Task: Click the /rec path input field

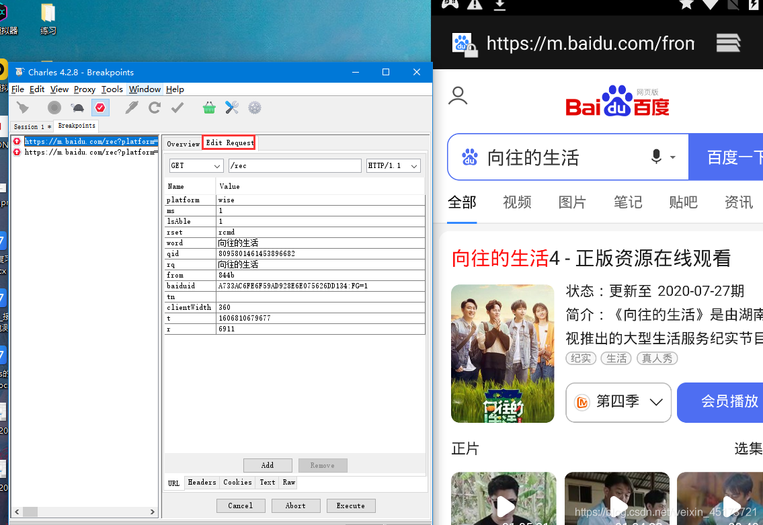Action: tap(295, 165)
